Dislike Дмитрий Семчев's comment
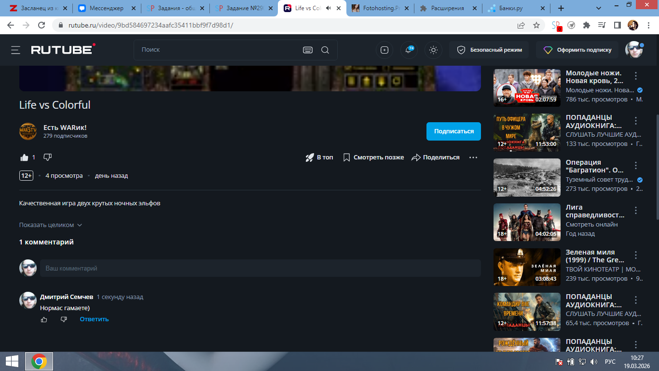 pos(64,319)
